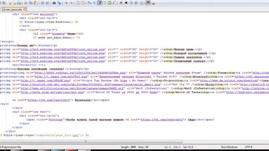Click 'Preprocessor file' in status bar
This screenshot has width=269, height=151.
click(11, 147)
